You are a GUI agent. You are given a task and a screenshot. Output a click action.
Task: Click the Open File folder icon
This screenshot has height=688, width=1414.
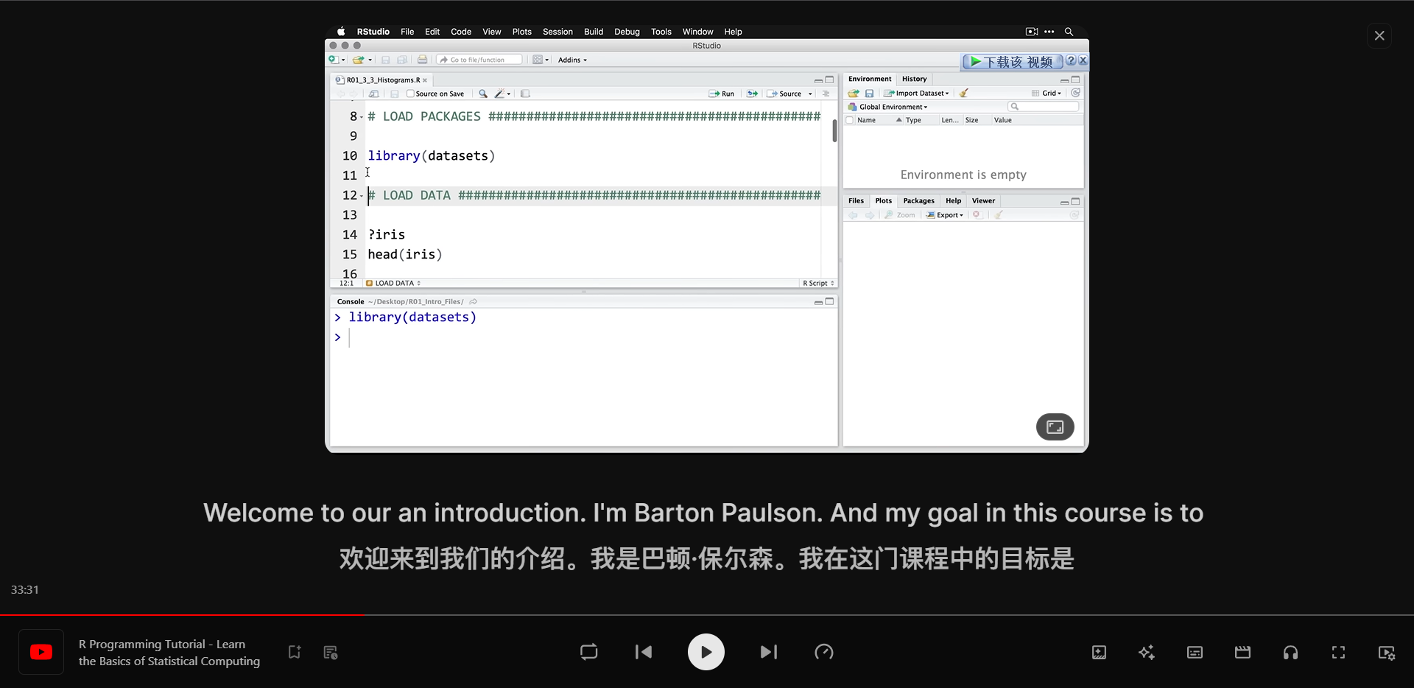pos(358,60)
